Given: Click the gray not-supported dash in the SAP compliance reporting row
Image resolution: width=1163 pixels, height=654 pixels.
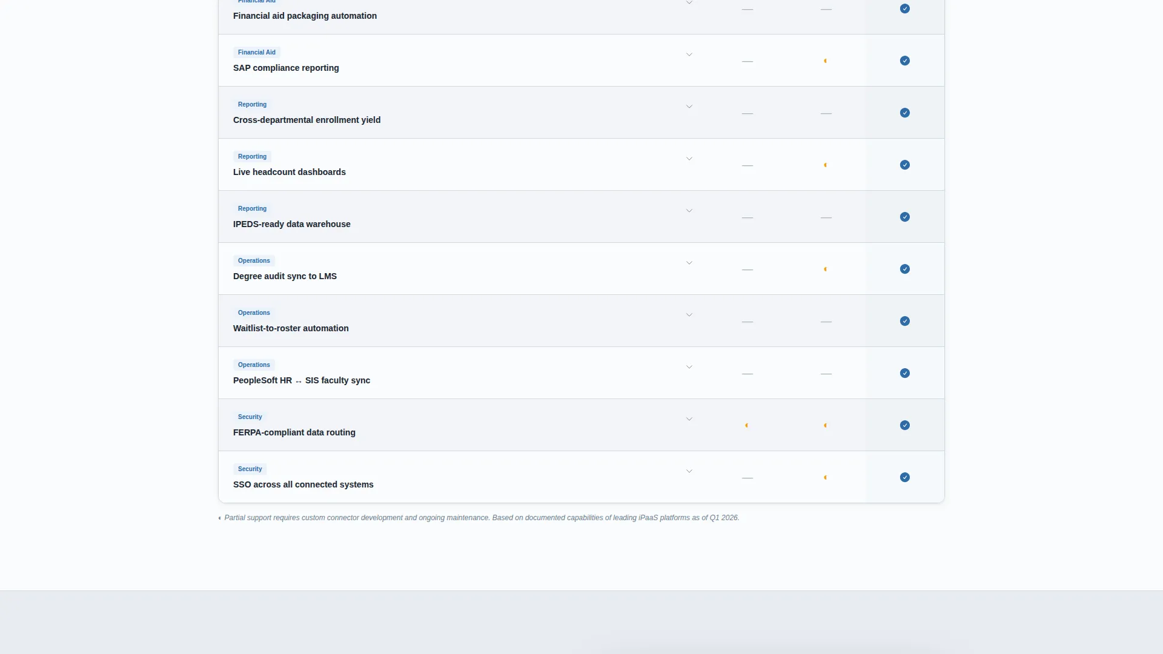Looking at the screenshot, I should [x=747, y=62].
